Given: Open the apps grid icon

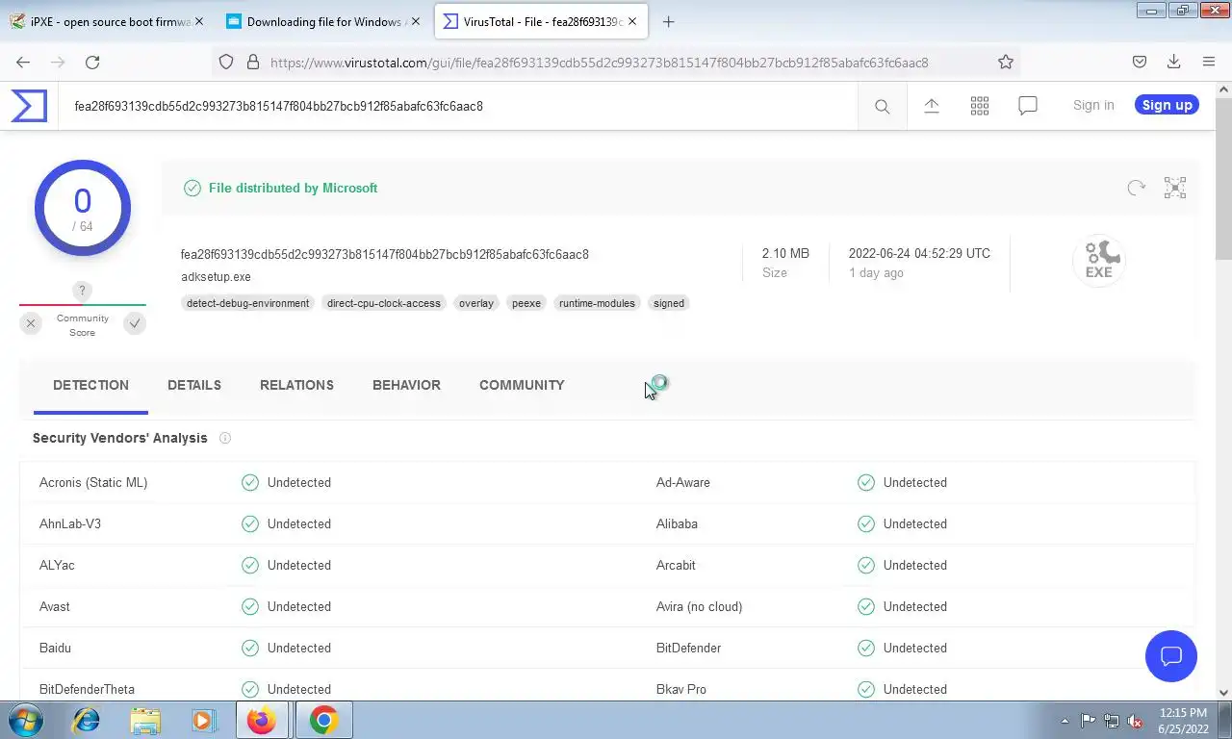Looking at the screenshot, I should tap(980, 106).
